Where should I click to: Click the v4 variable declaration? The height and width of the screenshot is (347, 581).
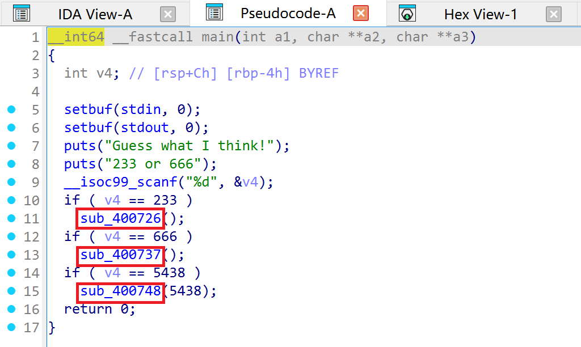click(x=104, y=73)
